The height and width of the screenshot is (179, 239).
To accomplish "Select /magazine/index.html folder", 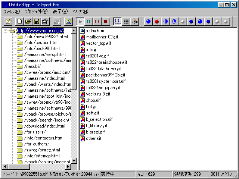I will pyautogui.click(x=45, y=78).
